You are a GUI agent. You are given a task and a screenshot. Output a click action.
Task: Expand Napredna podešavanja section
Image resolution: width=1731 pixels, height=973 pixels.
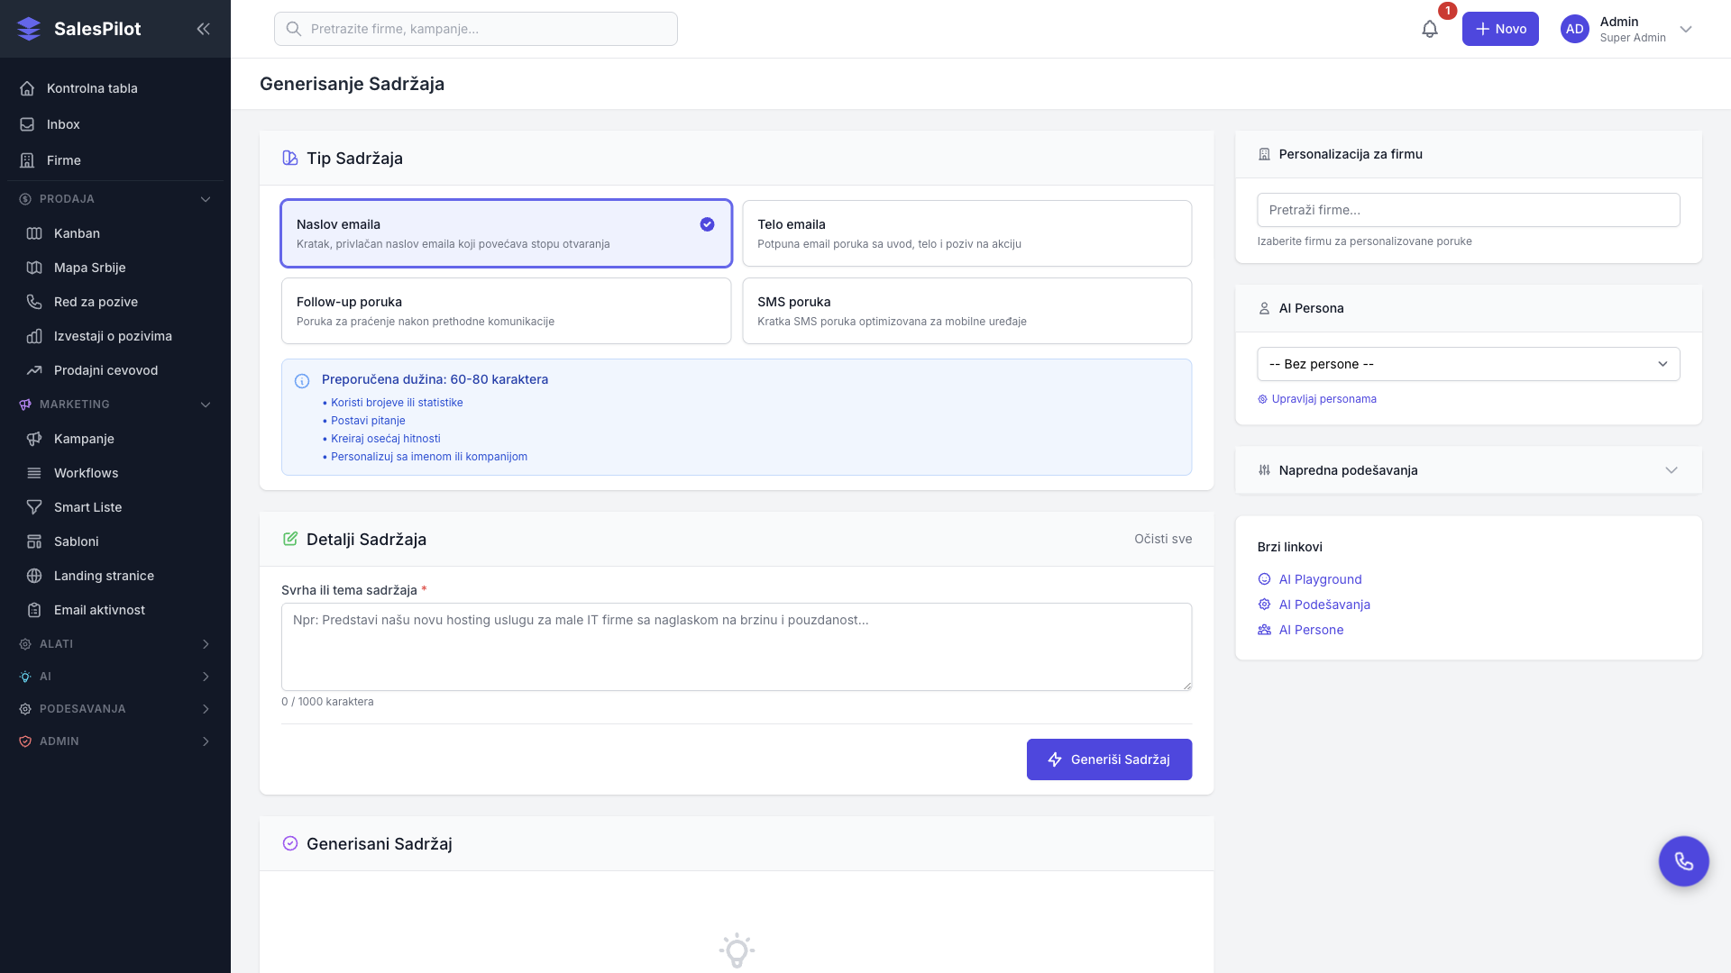[1468, 470]
